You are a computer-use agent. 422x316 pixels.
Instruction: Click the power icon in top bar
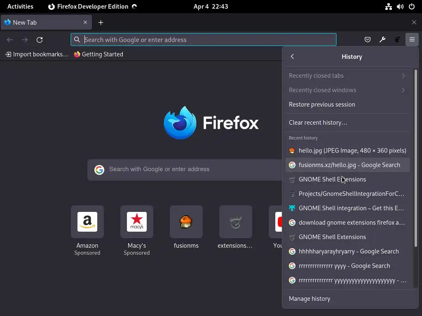click(412, 7)
